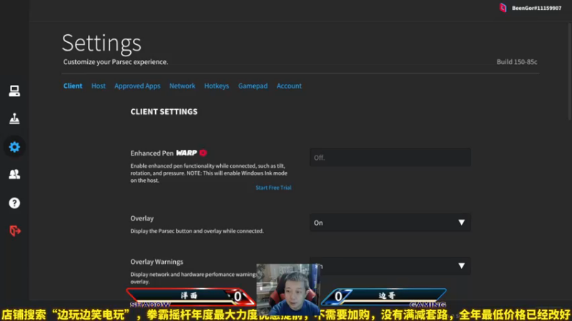
Task: Go to the Hotkeys tab
Action: click(217, 86)
